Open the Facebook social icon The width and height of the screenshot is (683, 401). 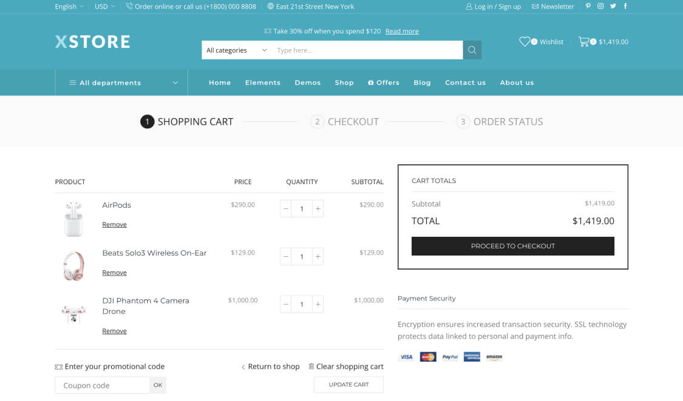pyautogui.click(x=625, y=6)
